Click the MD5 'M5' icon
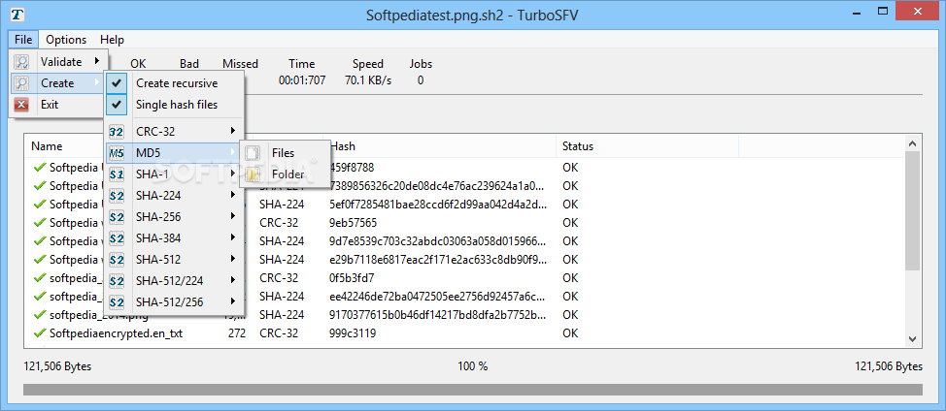The image size is (946, 411). 118,153
